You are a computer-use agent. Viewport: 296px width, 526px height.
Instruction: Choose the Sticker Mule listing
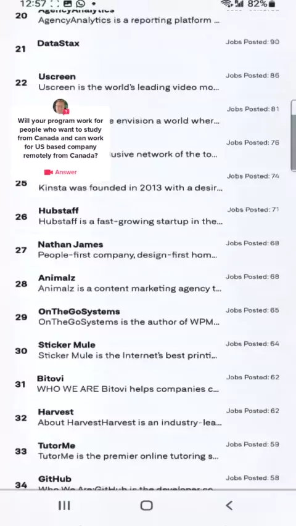coord(147,350)
